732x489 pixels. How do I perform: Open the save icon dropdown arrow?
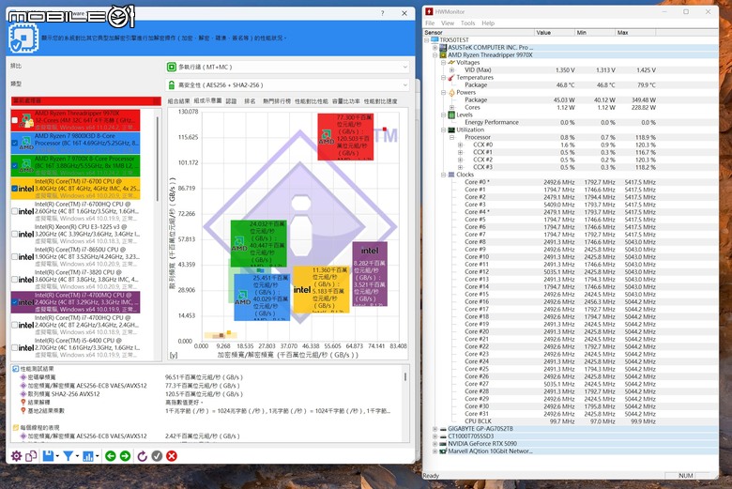pyautogui.click(x=57, y=456)
